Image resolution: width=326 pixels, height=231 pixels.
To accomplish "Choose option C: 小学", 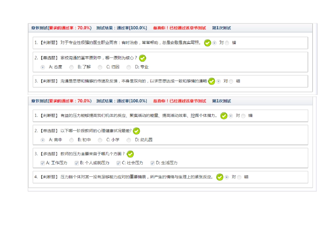I will point(100,140).
